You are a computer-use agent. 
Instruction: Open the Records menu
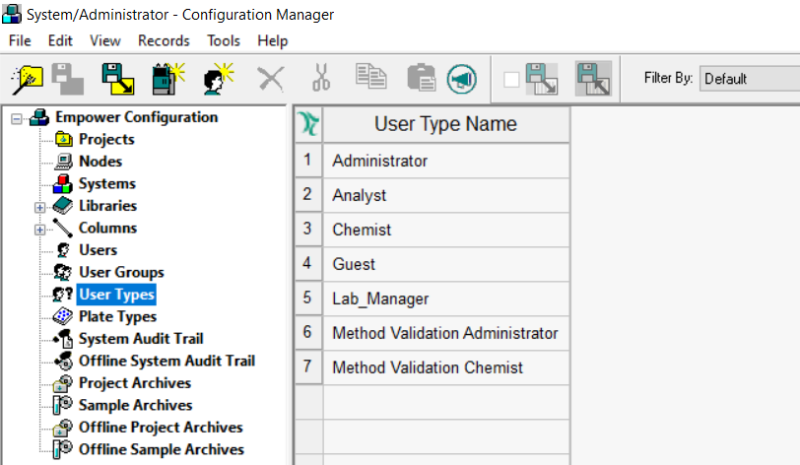164,40
